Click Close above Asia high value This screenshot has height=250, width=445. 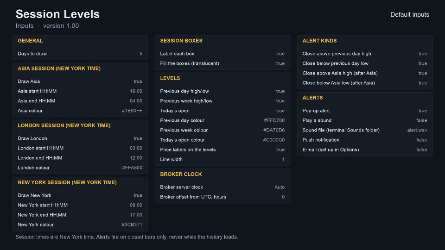pyautogui.click(x=423, y=73)
